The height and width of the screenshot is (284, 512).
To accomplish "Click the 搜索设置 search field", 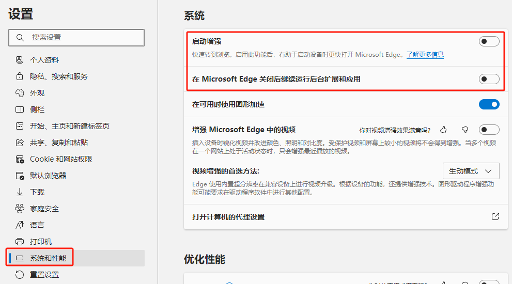I will point(83,38).
